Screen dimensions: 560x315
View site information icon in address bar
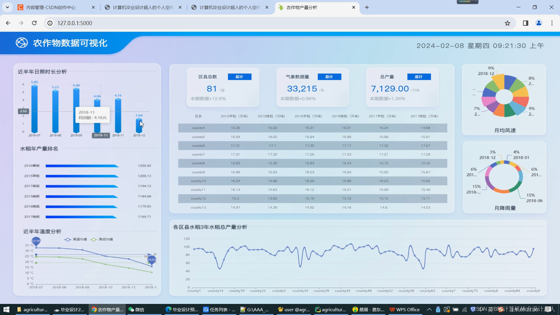50,23
